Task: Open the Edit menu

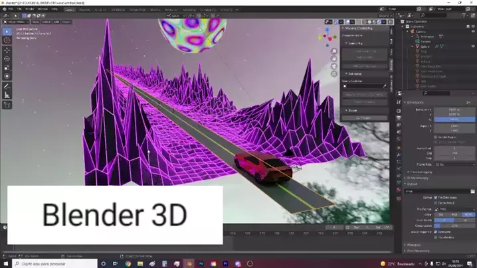Action: tap(19, 9)
